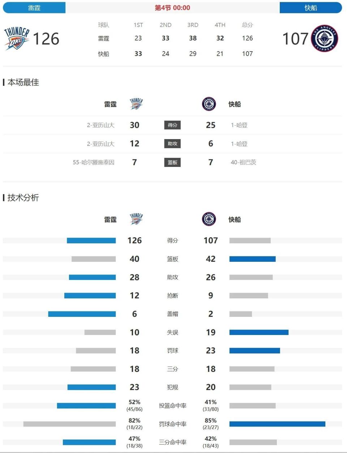347x453 pixels.
Task: Click the 第4节 00:00 game status text
Action: tap(172, 8)
